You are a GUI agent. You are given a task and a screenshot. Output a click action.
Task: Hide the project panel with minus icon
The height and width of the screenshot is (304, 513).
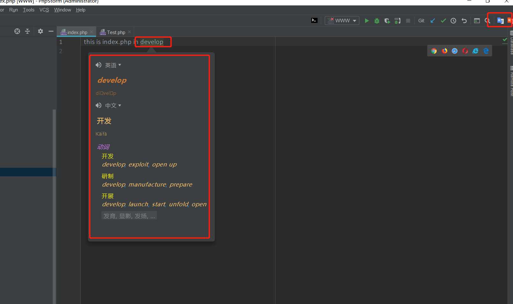click(x=51, y=31)
